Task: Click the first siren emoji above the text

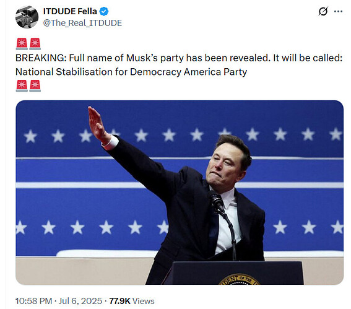Action: click(22, 44)
